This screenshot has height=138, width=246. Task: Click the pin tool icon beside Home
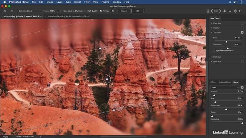[12, 11]
